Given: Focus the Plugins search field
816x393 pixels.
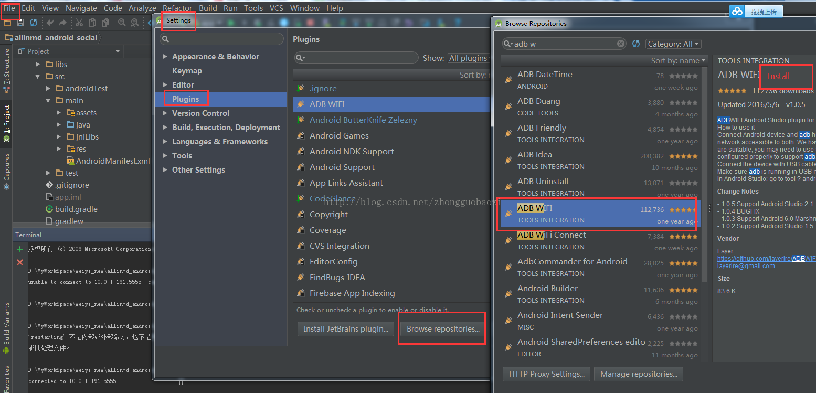Looking at the screenshot, I should pos(356,58).
